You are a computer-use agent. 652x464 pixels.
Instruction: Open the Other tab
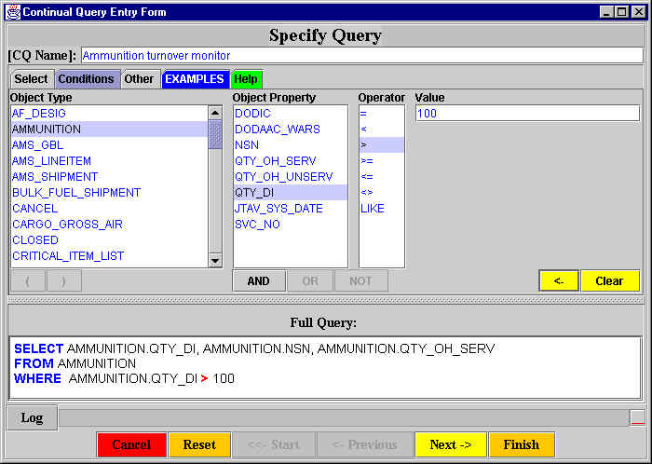pos(139,79)
